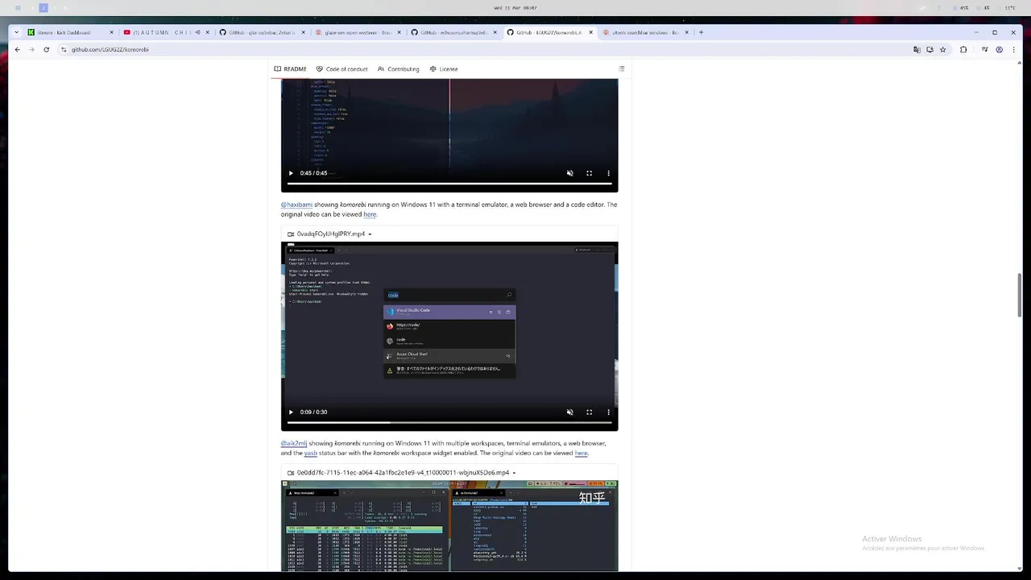
Task: Click the translate page icon
Action: click(917, 49)
